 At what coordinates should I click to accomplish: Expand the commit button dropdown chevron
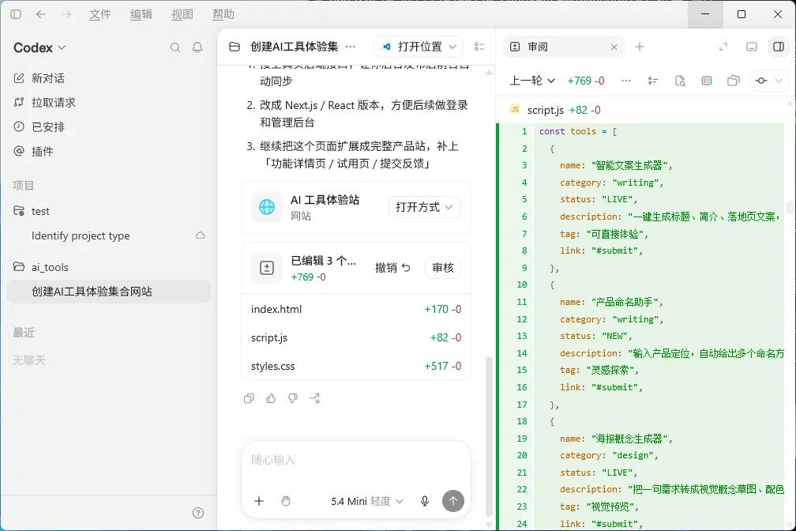[779, 81]
